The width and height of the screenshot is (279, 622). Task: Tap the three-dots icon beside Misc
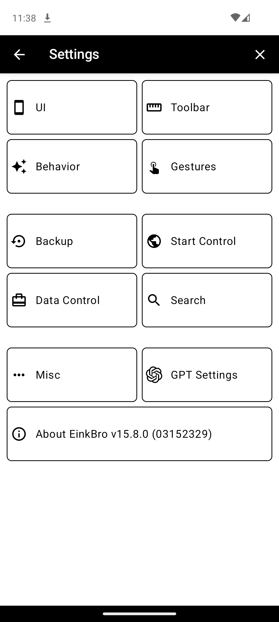[19, 375]
